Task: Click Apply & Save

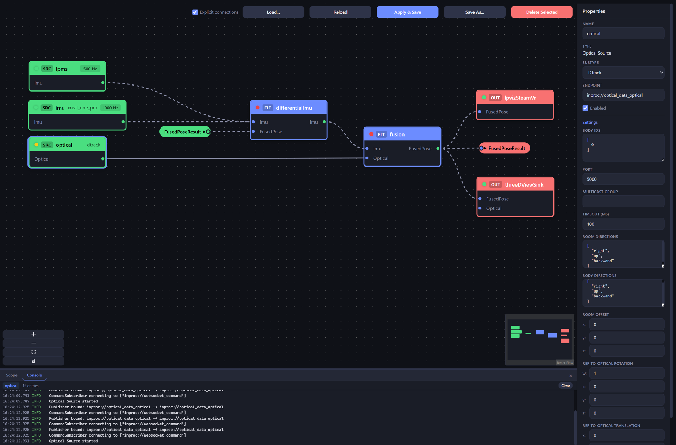Action: pyautogui.click(x=407, y=12)
